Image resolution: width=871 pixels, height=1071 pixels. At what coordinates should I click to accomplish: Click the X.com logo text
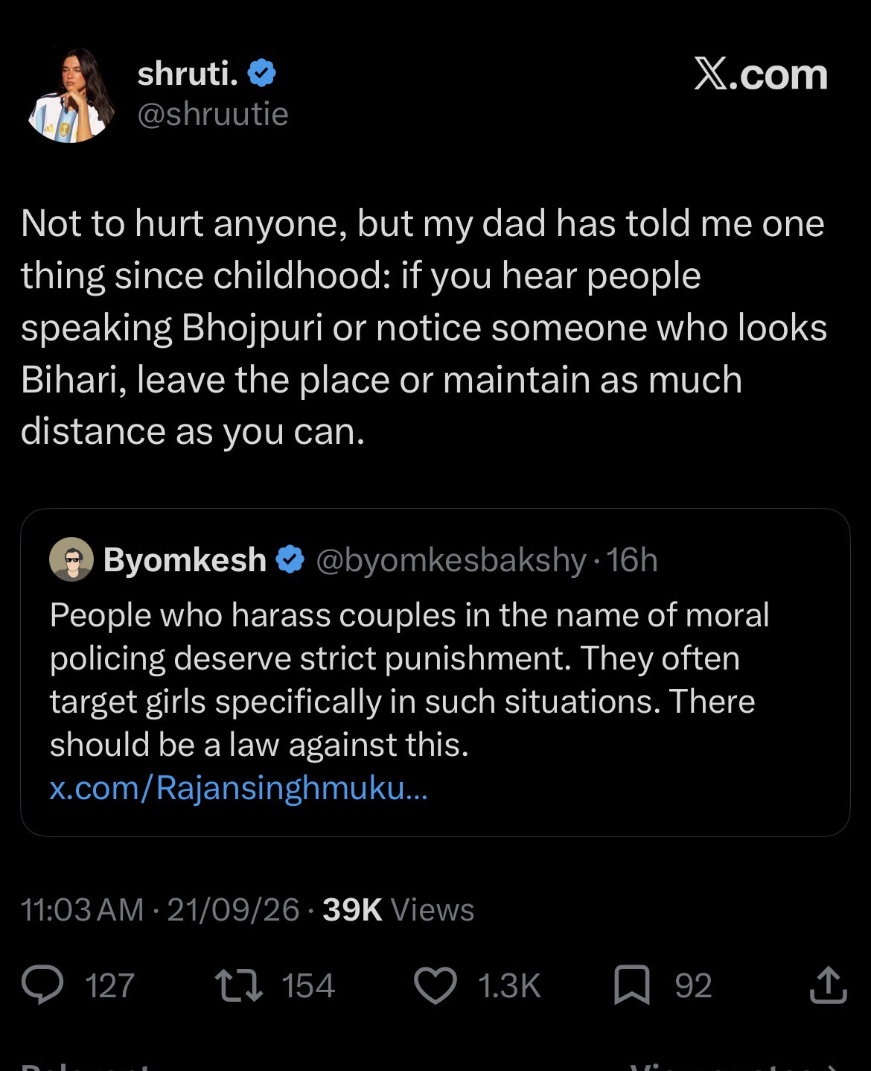(x=760, y=74)
